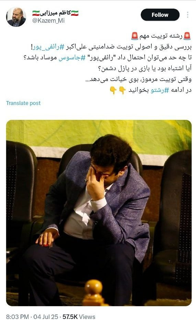Screen dimensions: 196x320
Task: Open the three-dot more options menu
Action: pos(187,15)
